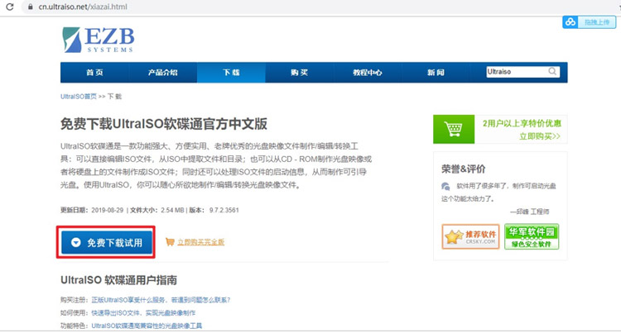Click the 荣誉&评价 heading
This screenshot has height=333, width=621.
(464, 169)
